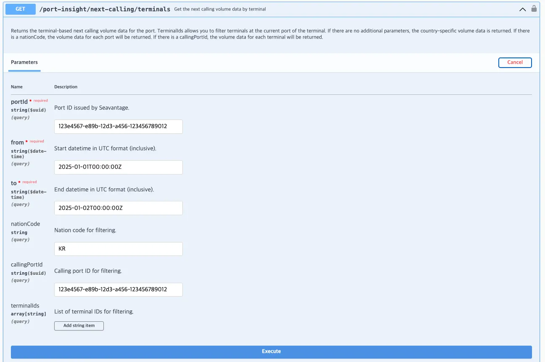
Task: Focus the from datetime input field
Action: click(118, 167)
